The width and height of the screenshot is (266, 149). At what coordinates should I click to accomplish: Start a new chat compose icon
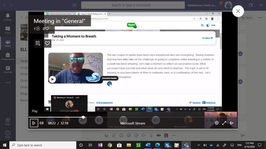75,5
